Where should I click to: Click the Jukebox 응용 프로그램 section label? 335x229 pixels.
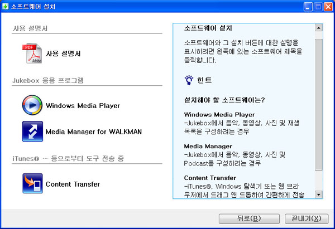pyautogui.click(x=48, y=80)
